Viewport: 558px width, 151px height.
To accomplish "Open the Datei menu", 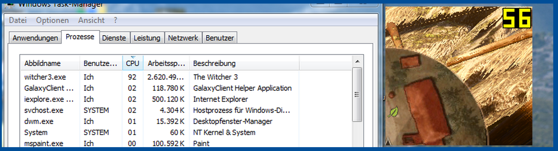I will coord(18,20).
